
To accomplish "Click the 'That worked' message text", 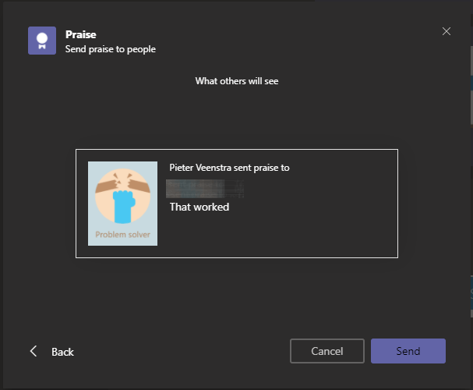I will point(199,207).
